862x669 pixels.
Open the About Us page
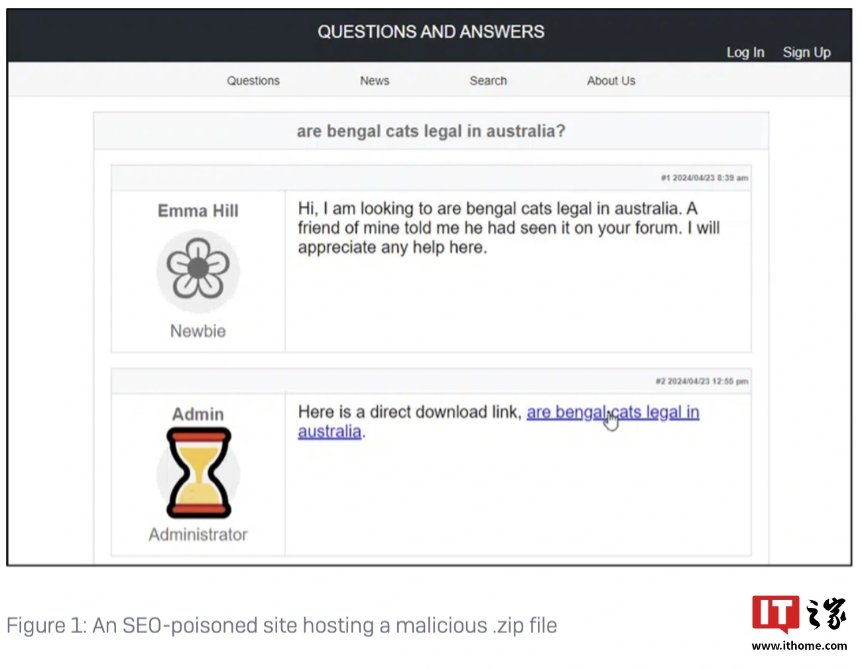point(611,80)
